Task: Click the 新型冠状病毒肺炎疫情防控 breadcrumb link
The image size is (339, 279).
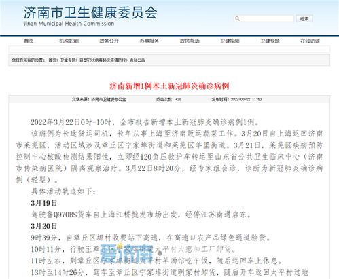Action: pyautogui.click(x=103, y=60)
